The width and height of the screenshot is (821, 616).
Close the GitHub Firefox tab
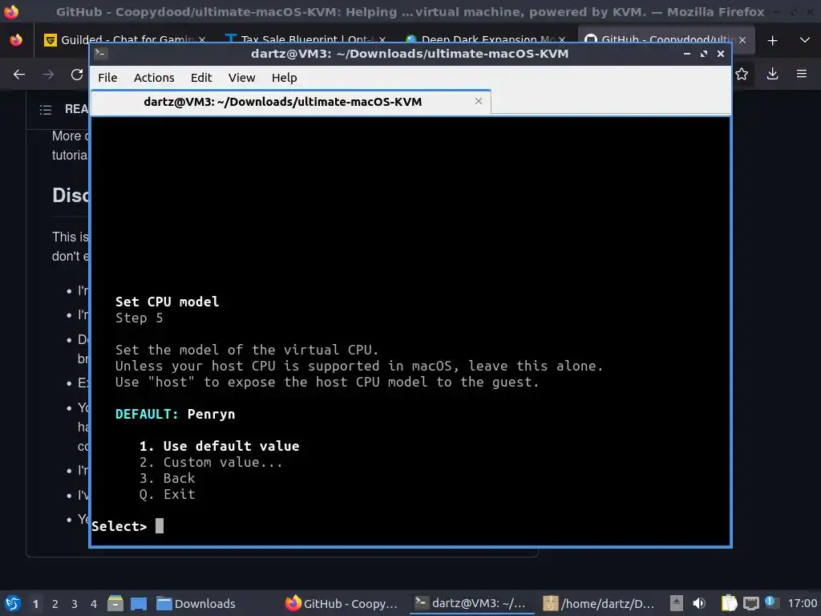(x=742, y=40)
